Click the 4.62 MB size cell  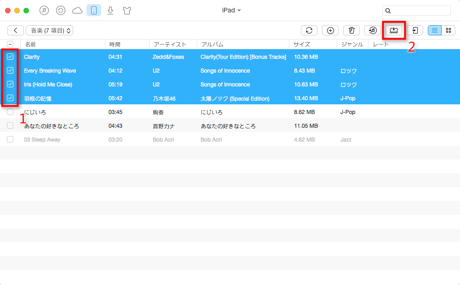pos(305,140)
